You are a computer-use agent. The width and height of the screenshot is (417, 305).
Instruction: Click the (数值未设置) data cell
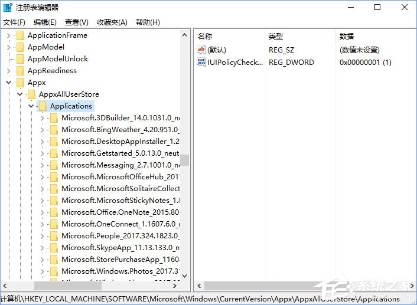(359, 50)
